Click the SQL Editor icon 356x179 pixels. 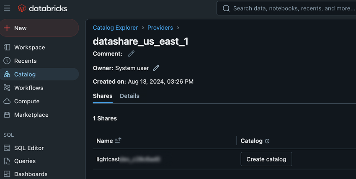[x=7, y=148]
